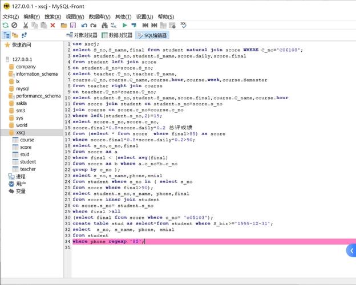The height and width of the screenshot is (285, 356).
Task: Open the 编辑(Y) menu
Action: coord(31,17)
